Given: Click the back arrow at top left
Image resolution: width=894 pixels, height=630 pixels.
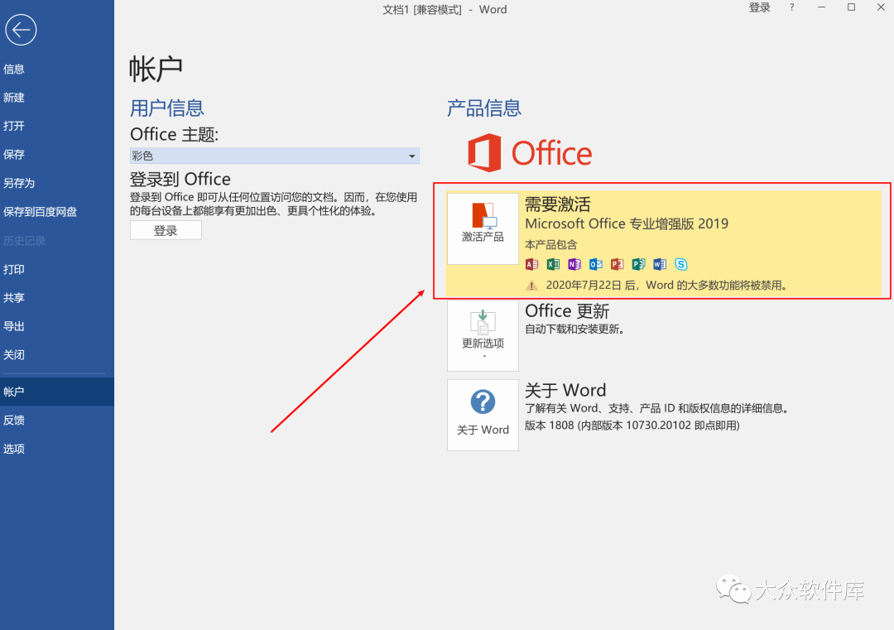Looking at the screenshot, I should pos(21,30).
